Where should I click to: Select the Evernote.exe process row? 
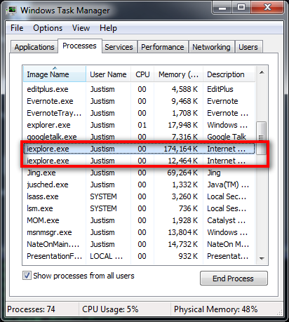pyautogui.click(x=139, y=101)
